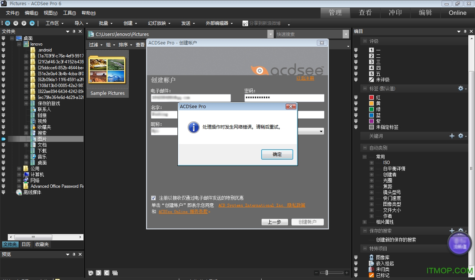The height and width of the screenshot is (280, 475).
Task: Open the 导入 import dropdown
Action: point(81,23)
